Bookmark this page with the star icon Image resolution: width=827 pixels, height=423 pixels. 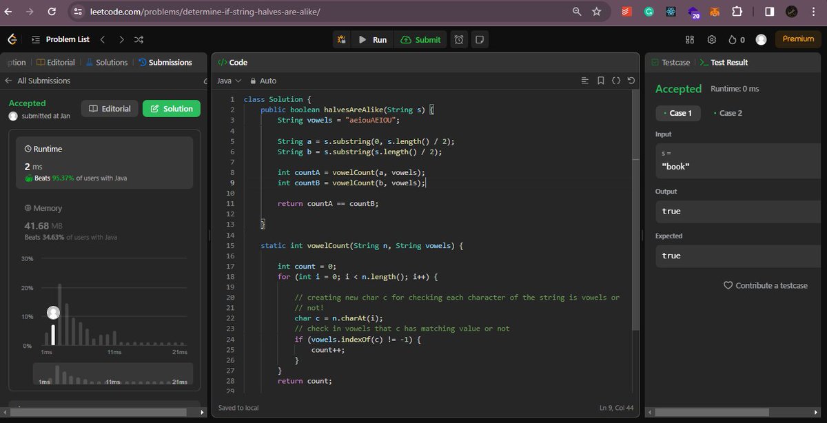pyautogui.click(x=597, y=12)
